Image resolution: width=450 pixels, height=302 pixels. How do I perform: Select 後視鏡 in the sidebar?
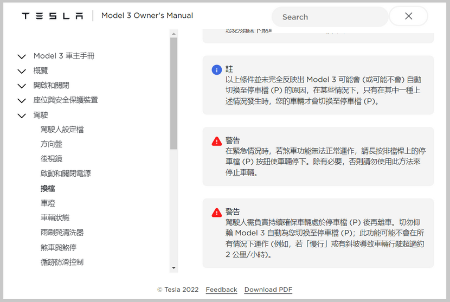tap(51, 159)
